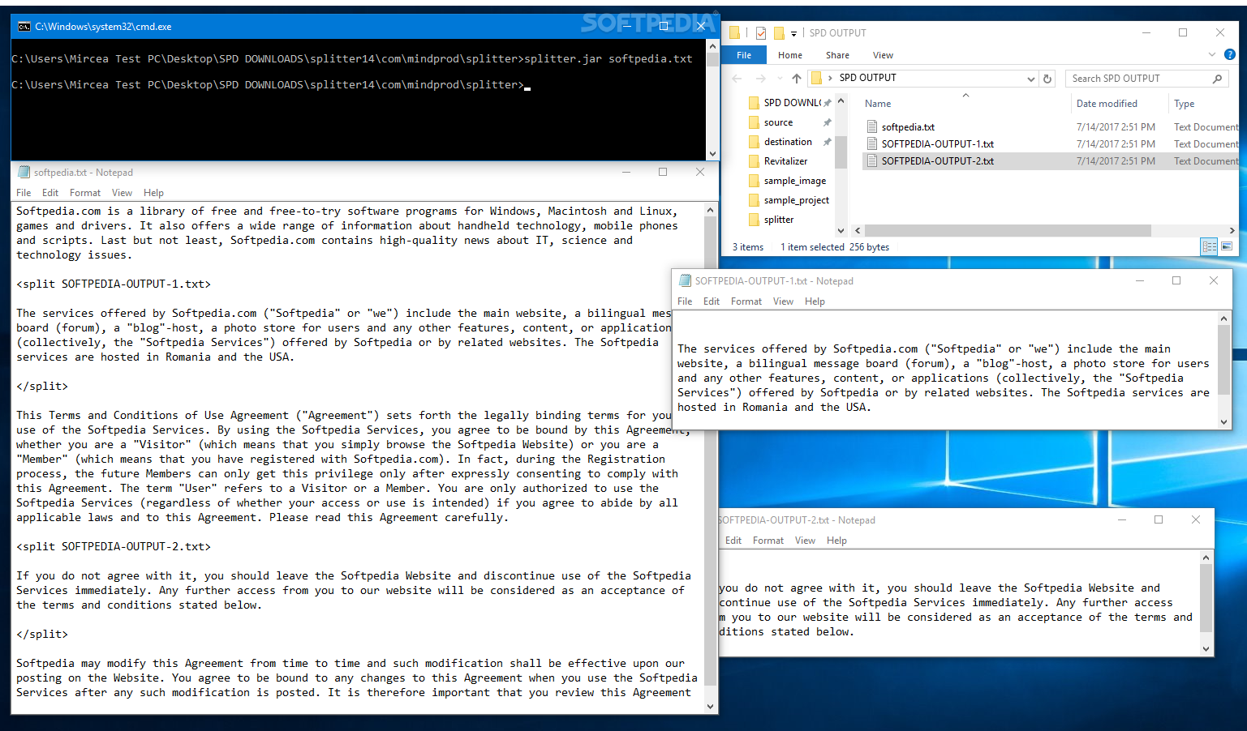Image resolution: width=1247 pixels, height=731 pixels.
Task: Unpin the destination folder using its pin icon
Action: [x=828, y=142]
